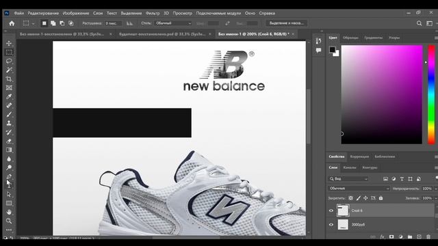Image resolution: width=438 pixels, height=246 pixels.
Task: Select the Pen tool
Action: pos(9,176)
